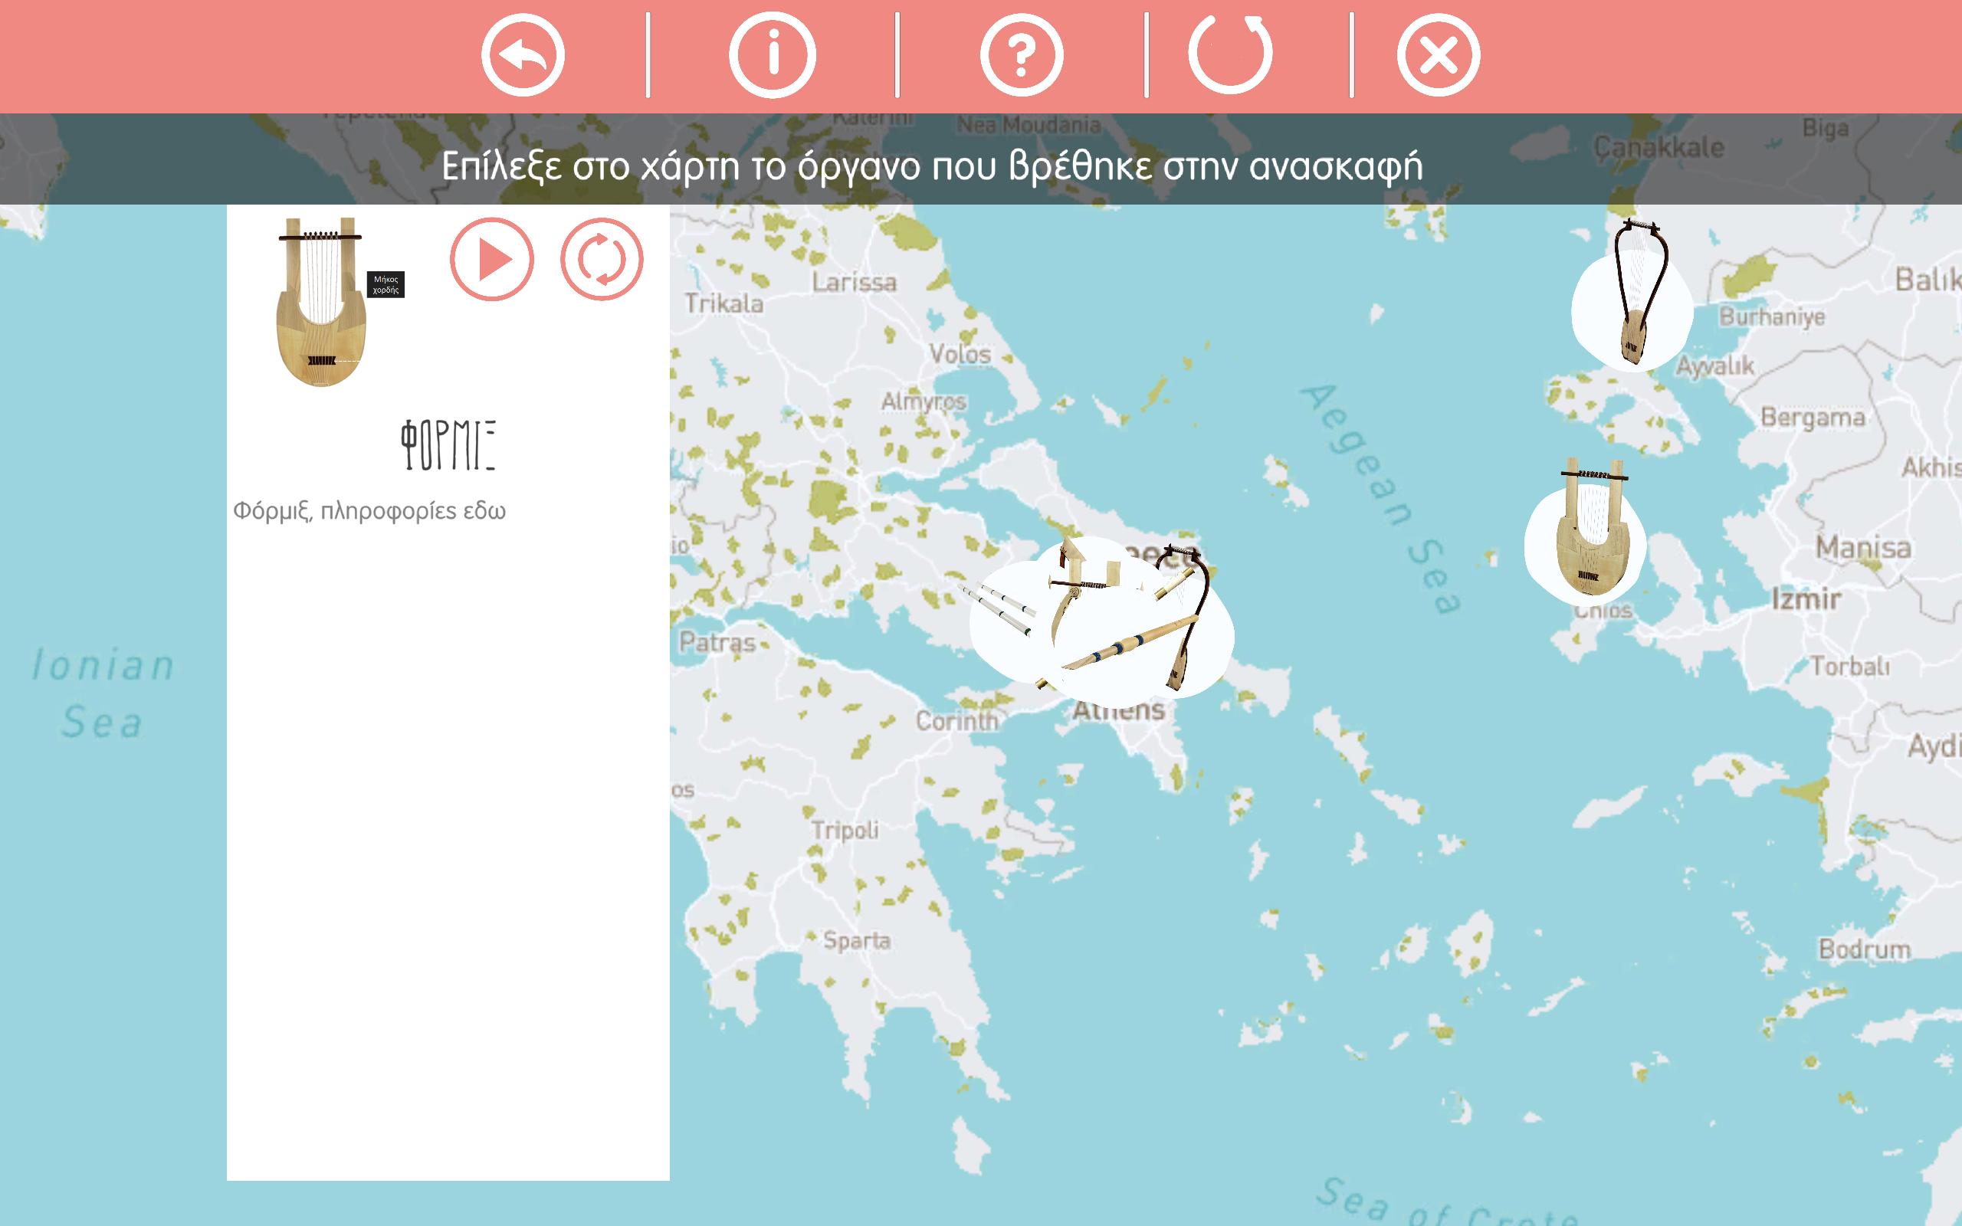Select the phorminx instrument near Chios
This screenshot has height=1226, width=1962.
[x=1587, y=539]
